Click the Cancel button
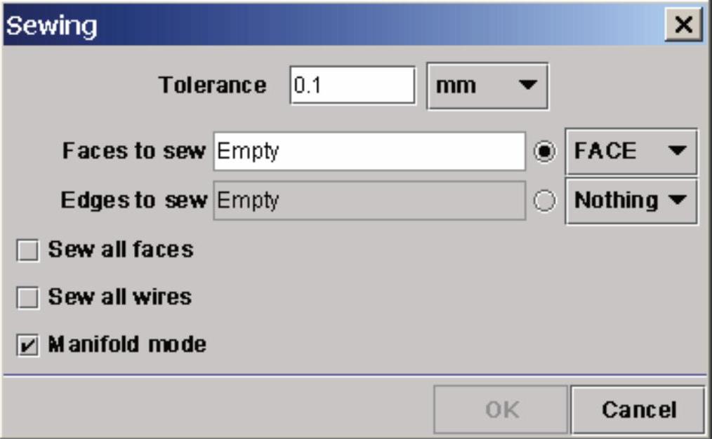The image size is (712, 439). [x=638, y=410]
